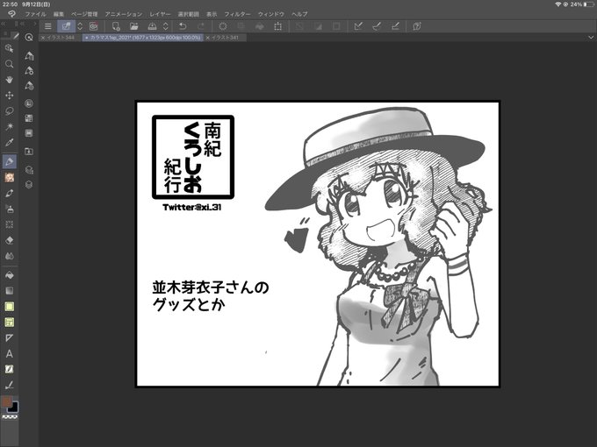Open the フィルター menu
597x447 pixels.
[x=238, y=14]
